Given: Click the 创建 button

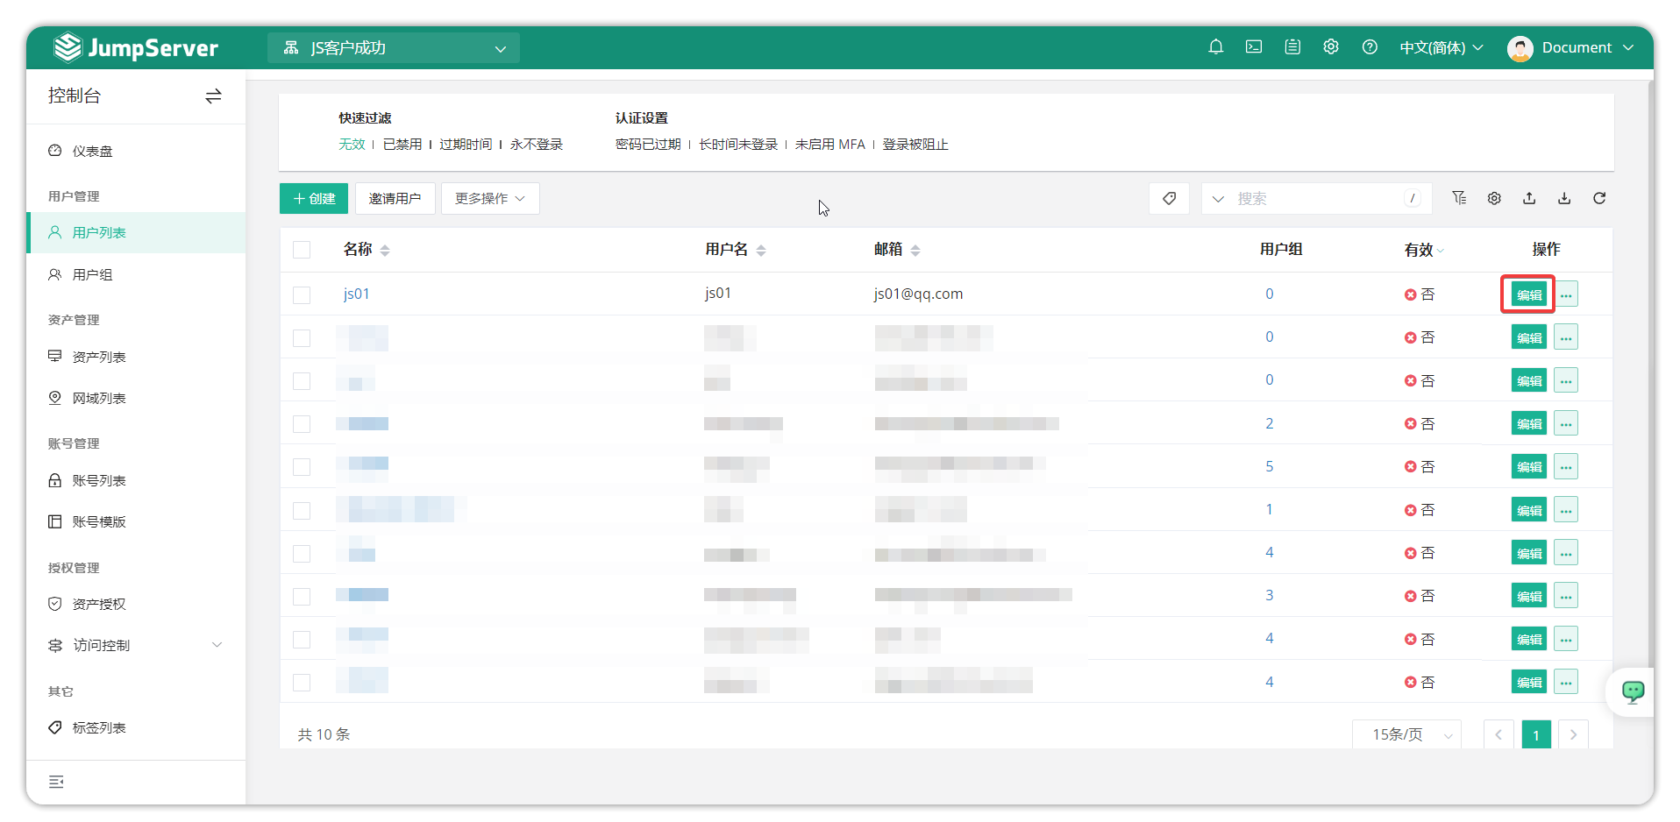Looking at the screenshot, I should [x=314, y=199].
